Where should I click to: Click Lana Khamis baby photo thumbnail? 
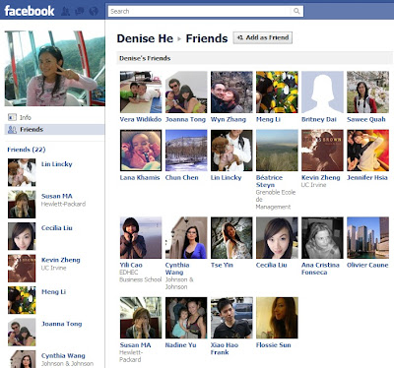[x=141, y=151]
